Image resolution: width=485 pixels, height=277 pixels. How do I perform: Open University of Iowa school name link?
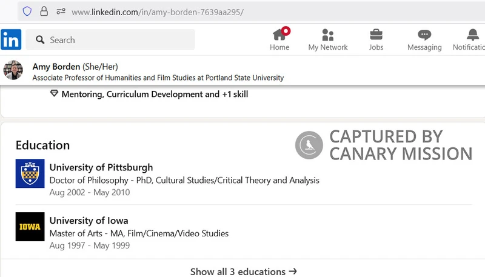click(89, 221)
